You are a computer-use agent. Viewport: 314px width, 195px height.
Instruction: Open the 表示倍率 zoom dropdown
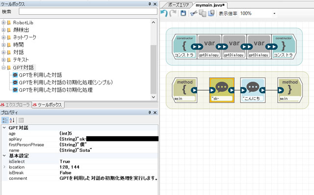click(x=274, y=13)
